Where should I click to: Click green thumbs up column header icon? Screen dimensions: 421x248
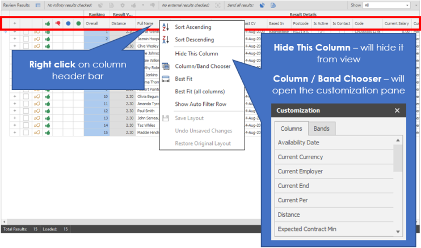(48, 24)
